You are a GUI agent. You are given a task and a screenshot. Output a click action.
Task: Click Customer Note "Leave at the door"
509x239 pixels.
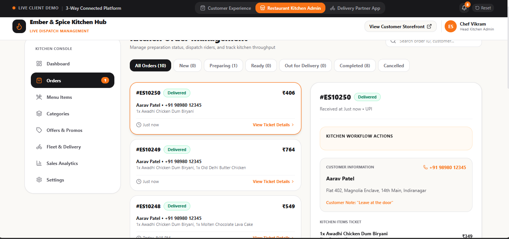click(x=360, y=203)
